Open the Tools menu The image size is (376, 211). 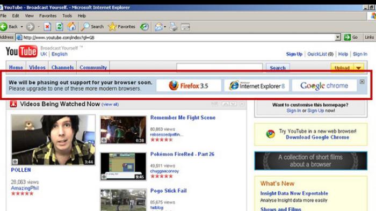pos(67,16)
